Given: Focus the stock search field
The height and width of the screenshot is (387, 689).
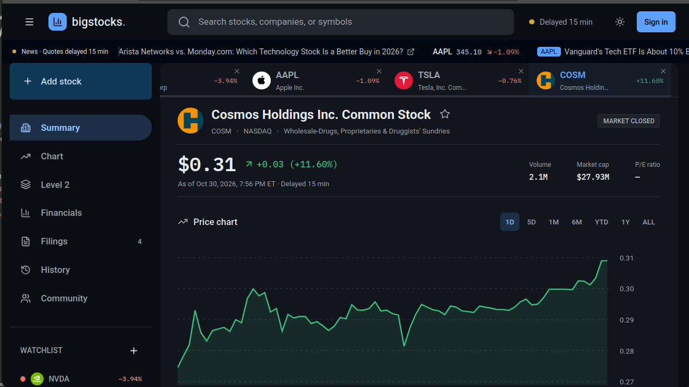Looking at the screenshot, I should pyautogui.click(x=341, y=22).
